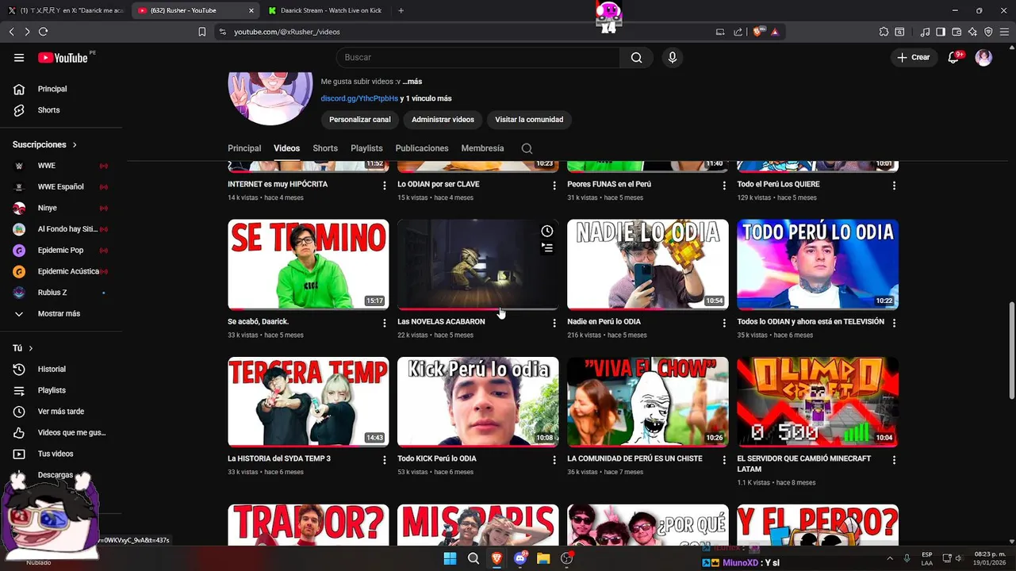Click the browser address bar URL
Viewport: 1016px width, 571px height.
(287, 32)
